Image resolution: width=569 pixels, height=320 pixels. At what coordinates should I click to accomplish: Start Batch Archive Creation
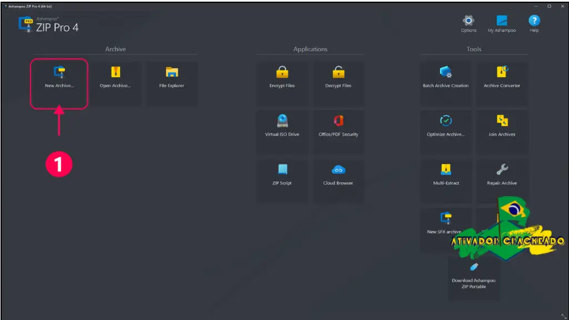point(446,84)
